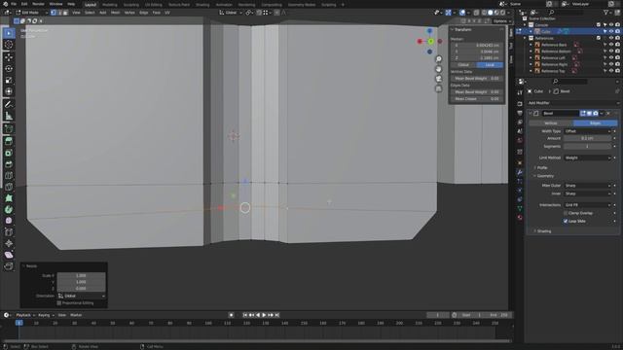623x350 pixels.
Task: Select the Smooth tool
Action: pyautogui.click(x=9, y=221)
